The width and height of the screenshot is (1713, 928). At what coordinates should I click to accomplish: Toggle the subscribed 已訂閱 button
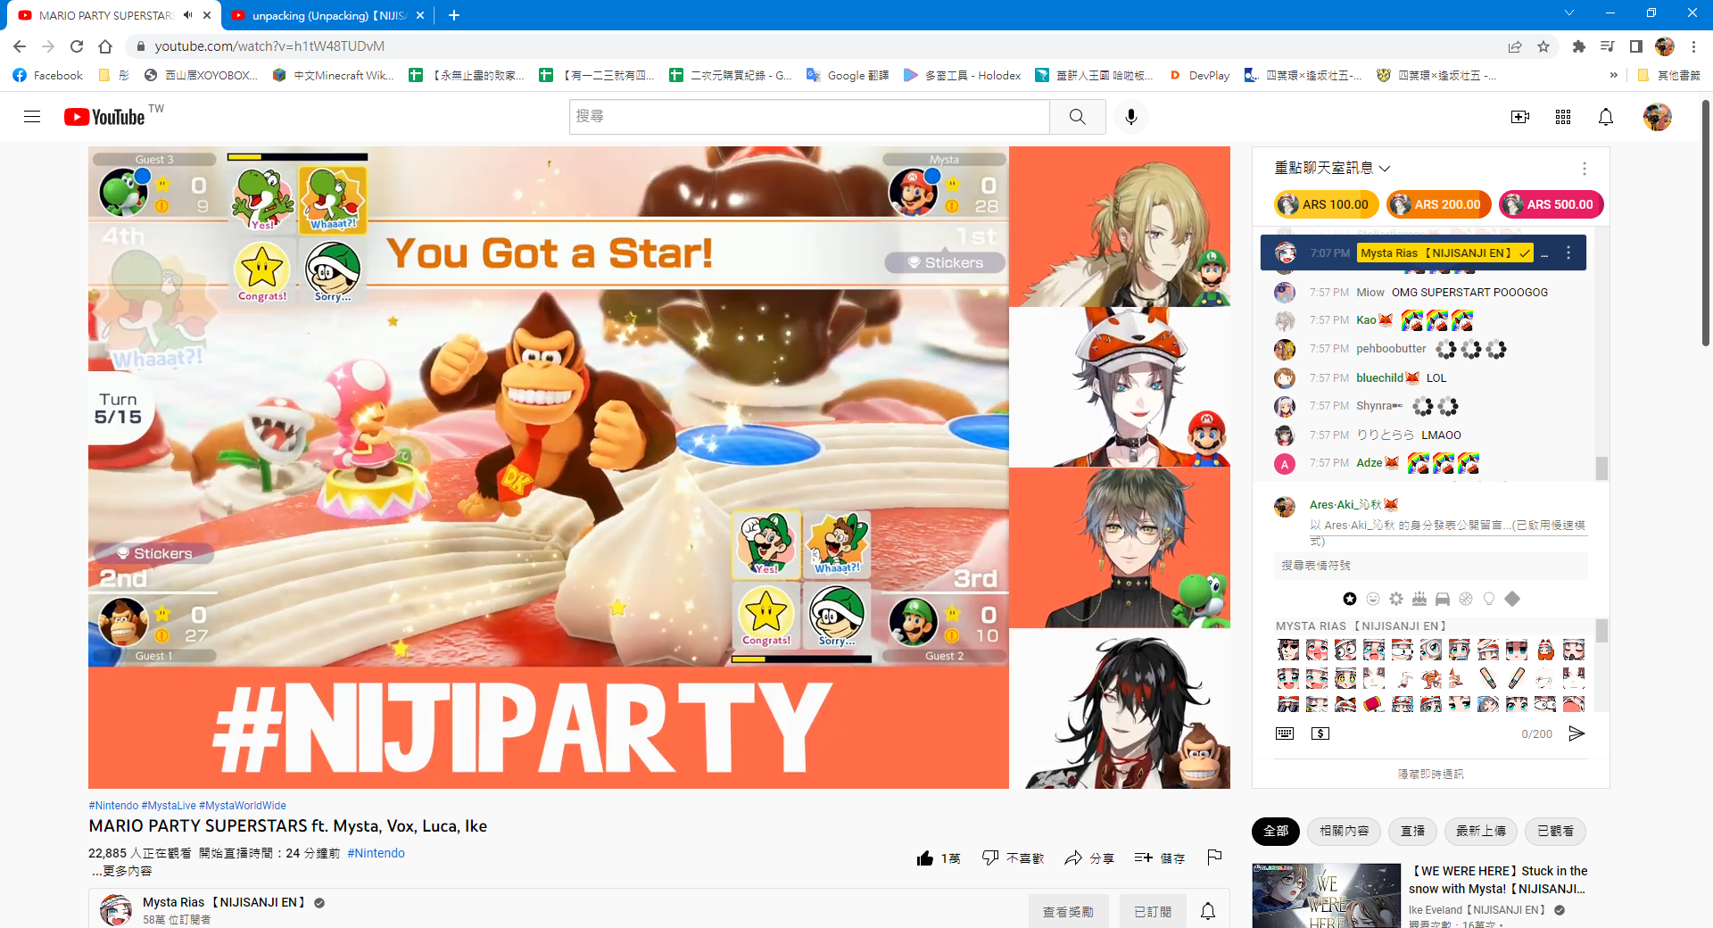pos(1153,911)
